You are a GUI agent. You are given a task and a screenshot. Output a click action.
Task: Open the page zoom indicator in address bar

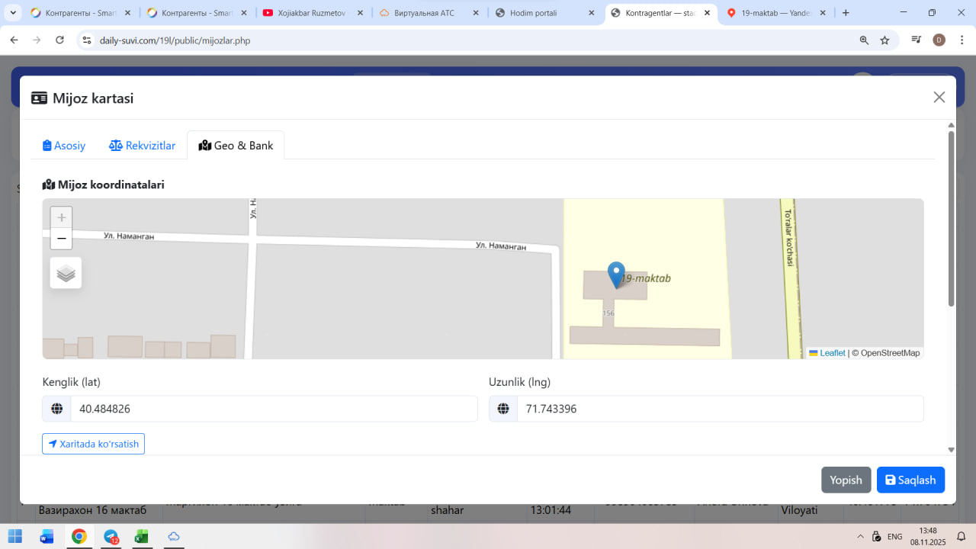(864, 40)
